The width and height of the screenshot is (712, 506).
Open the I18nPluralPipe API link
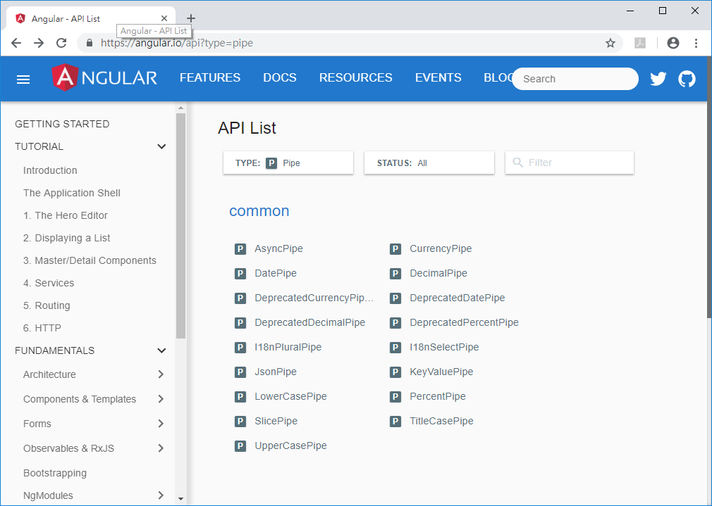[288, 347]
